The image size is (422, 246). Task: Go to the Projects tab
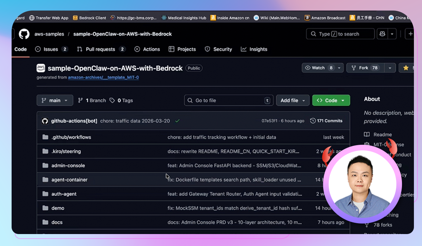182,49
